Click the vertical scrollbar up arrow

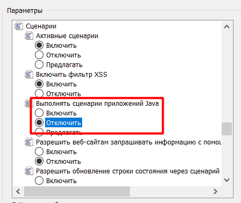pyautogui.click(x=227, y=27)
